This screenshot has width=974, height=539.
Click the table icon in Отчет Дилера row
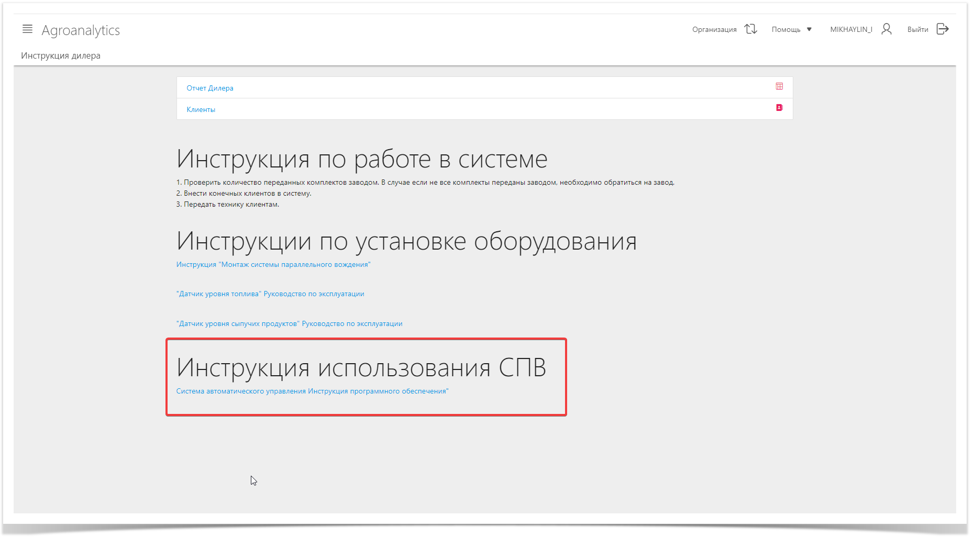(779, 86)
